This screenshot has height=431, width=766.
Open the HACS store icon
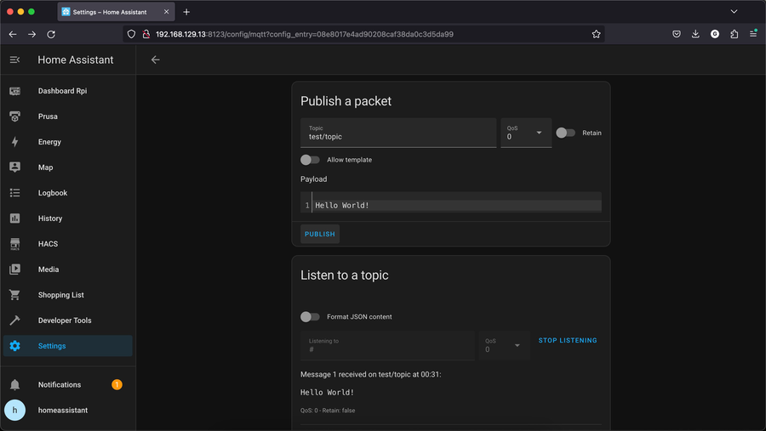click(14, 244)
